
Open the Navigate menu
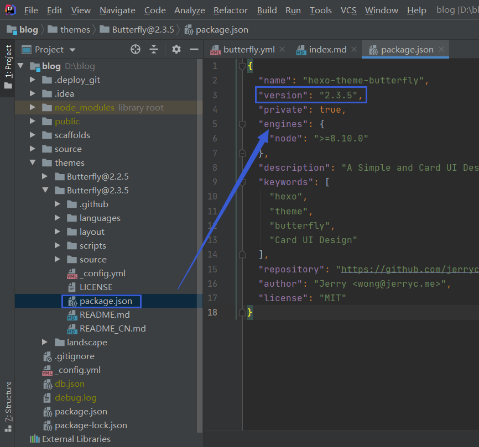tap(117, 10)
